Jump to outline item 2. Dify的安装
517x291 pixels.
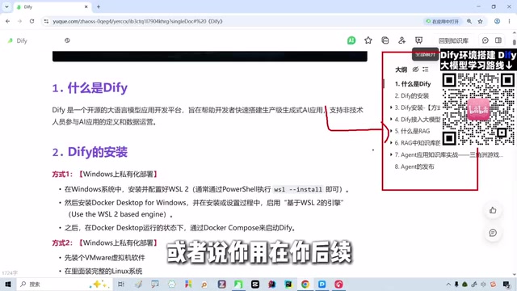point(412,95)
